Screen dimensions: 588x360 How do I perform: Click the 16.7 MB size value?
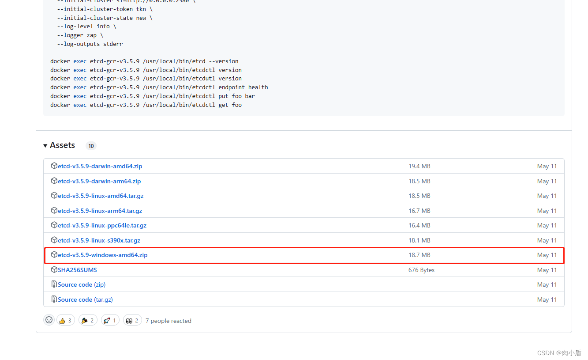coord(419,211)
